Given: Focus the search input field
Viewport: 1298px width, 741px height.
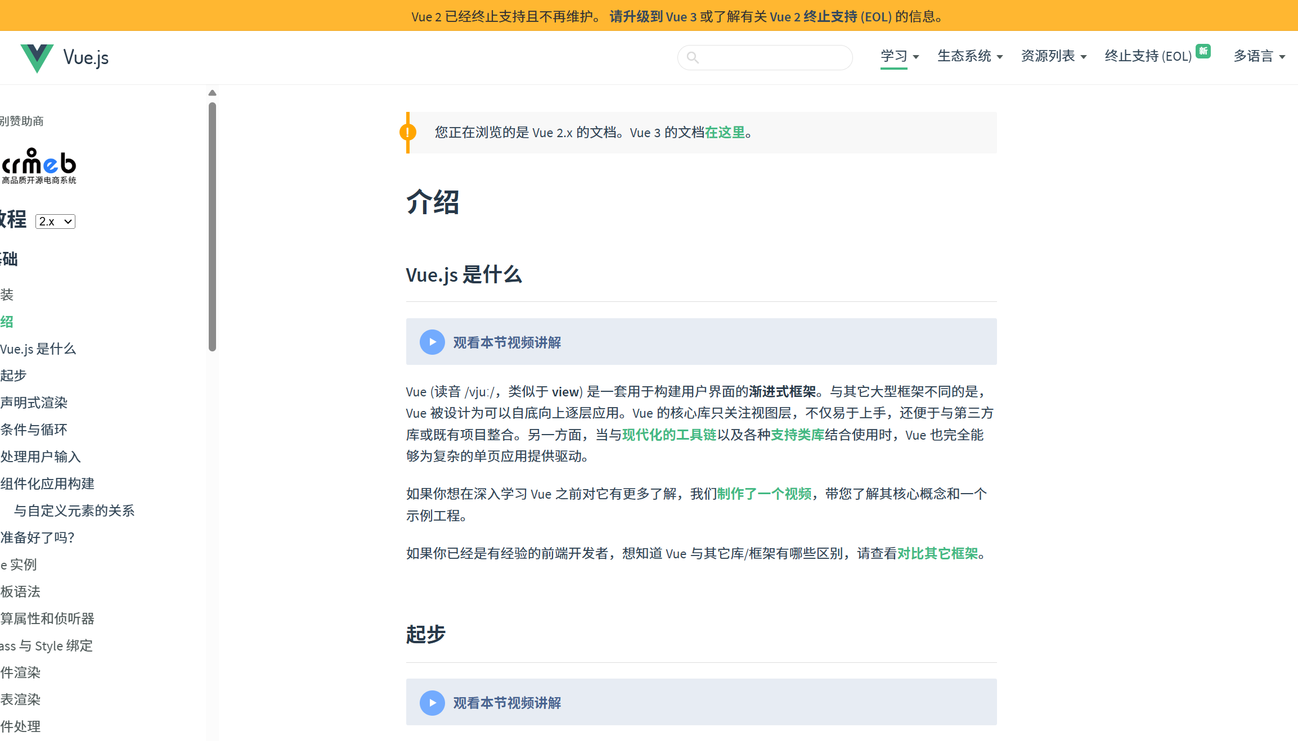Looking at the screenshot, I should click(765, 57).
